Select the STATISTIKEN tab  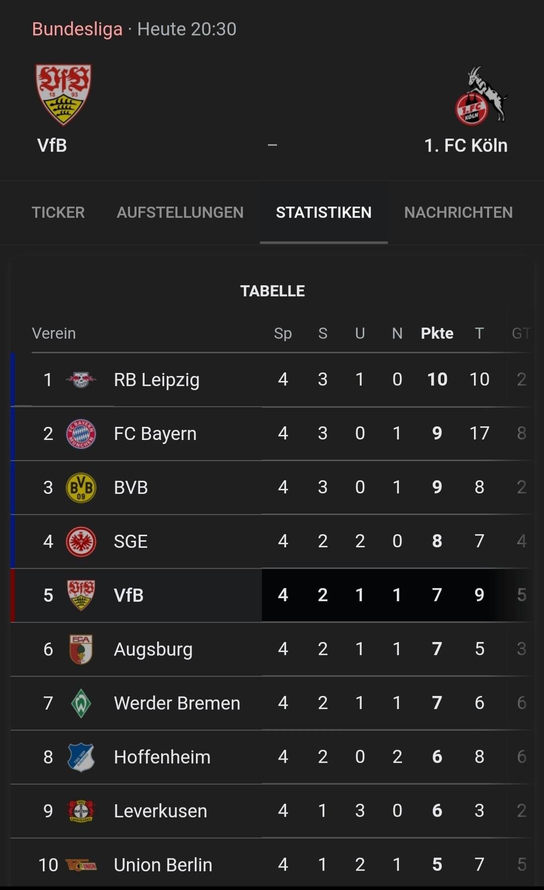coord(323,212)
